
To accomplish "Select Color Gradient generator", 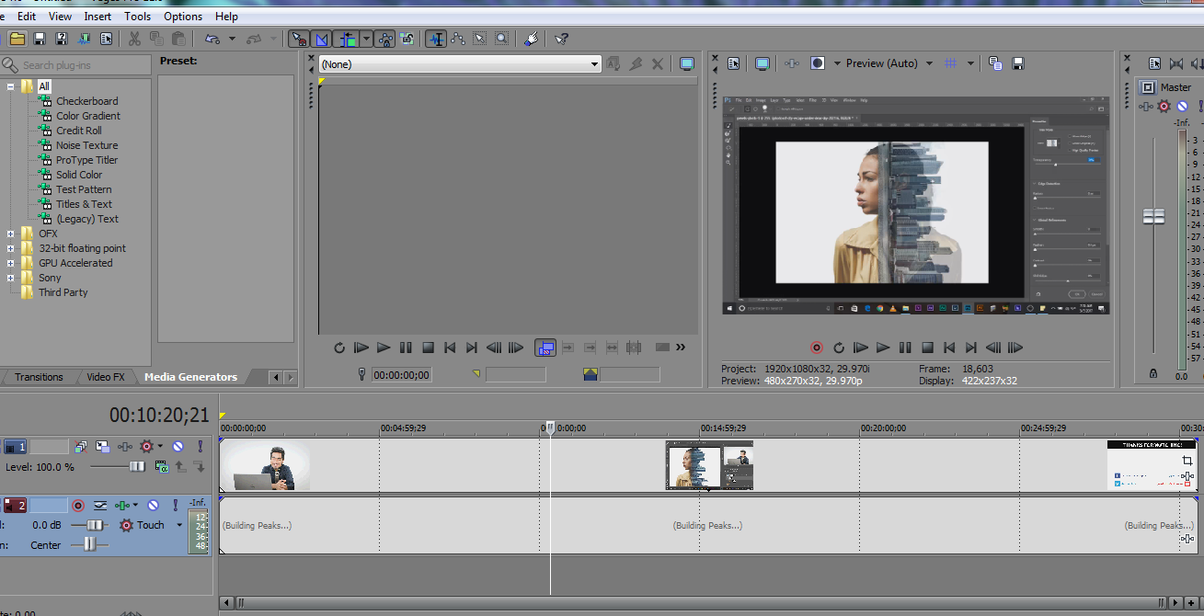I will coord(88,116).
